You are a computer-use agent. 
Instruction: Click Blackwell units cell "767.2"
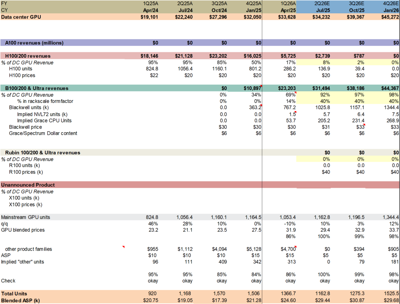pos(290,108)
